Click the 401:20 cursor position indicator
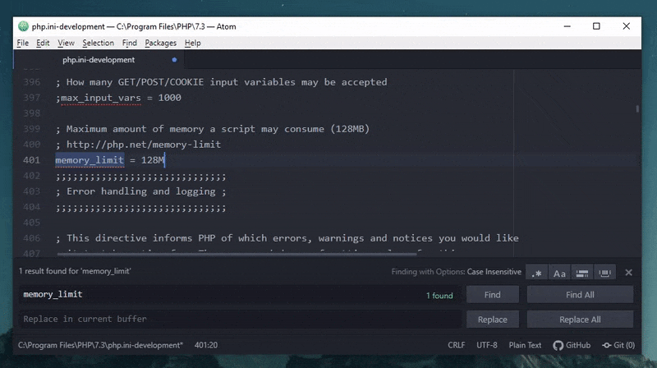The width and height of the screenshot is (657, 368). tap(206, 345)
